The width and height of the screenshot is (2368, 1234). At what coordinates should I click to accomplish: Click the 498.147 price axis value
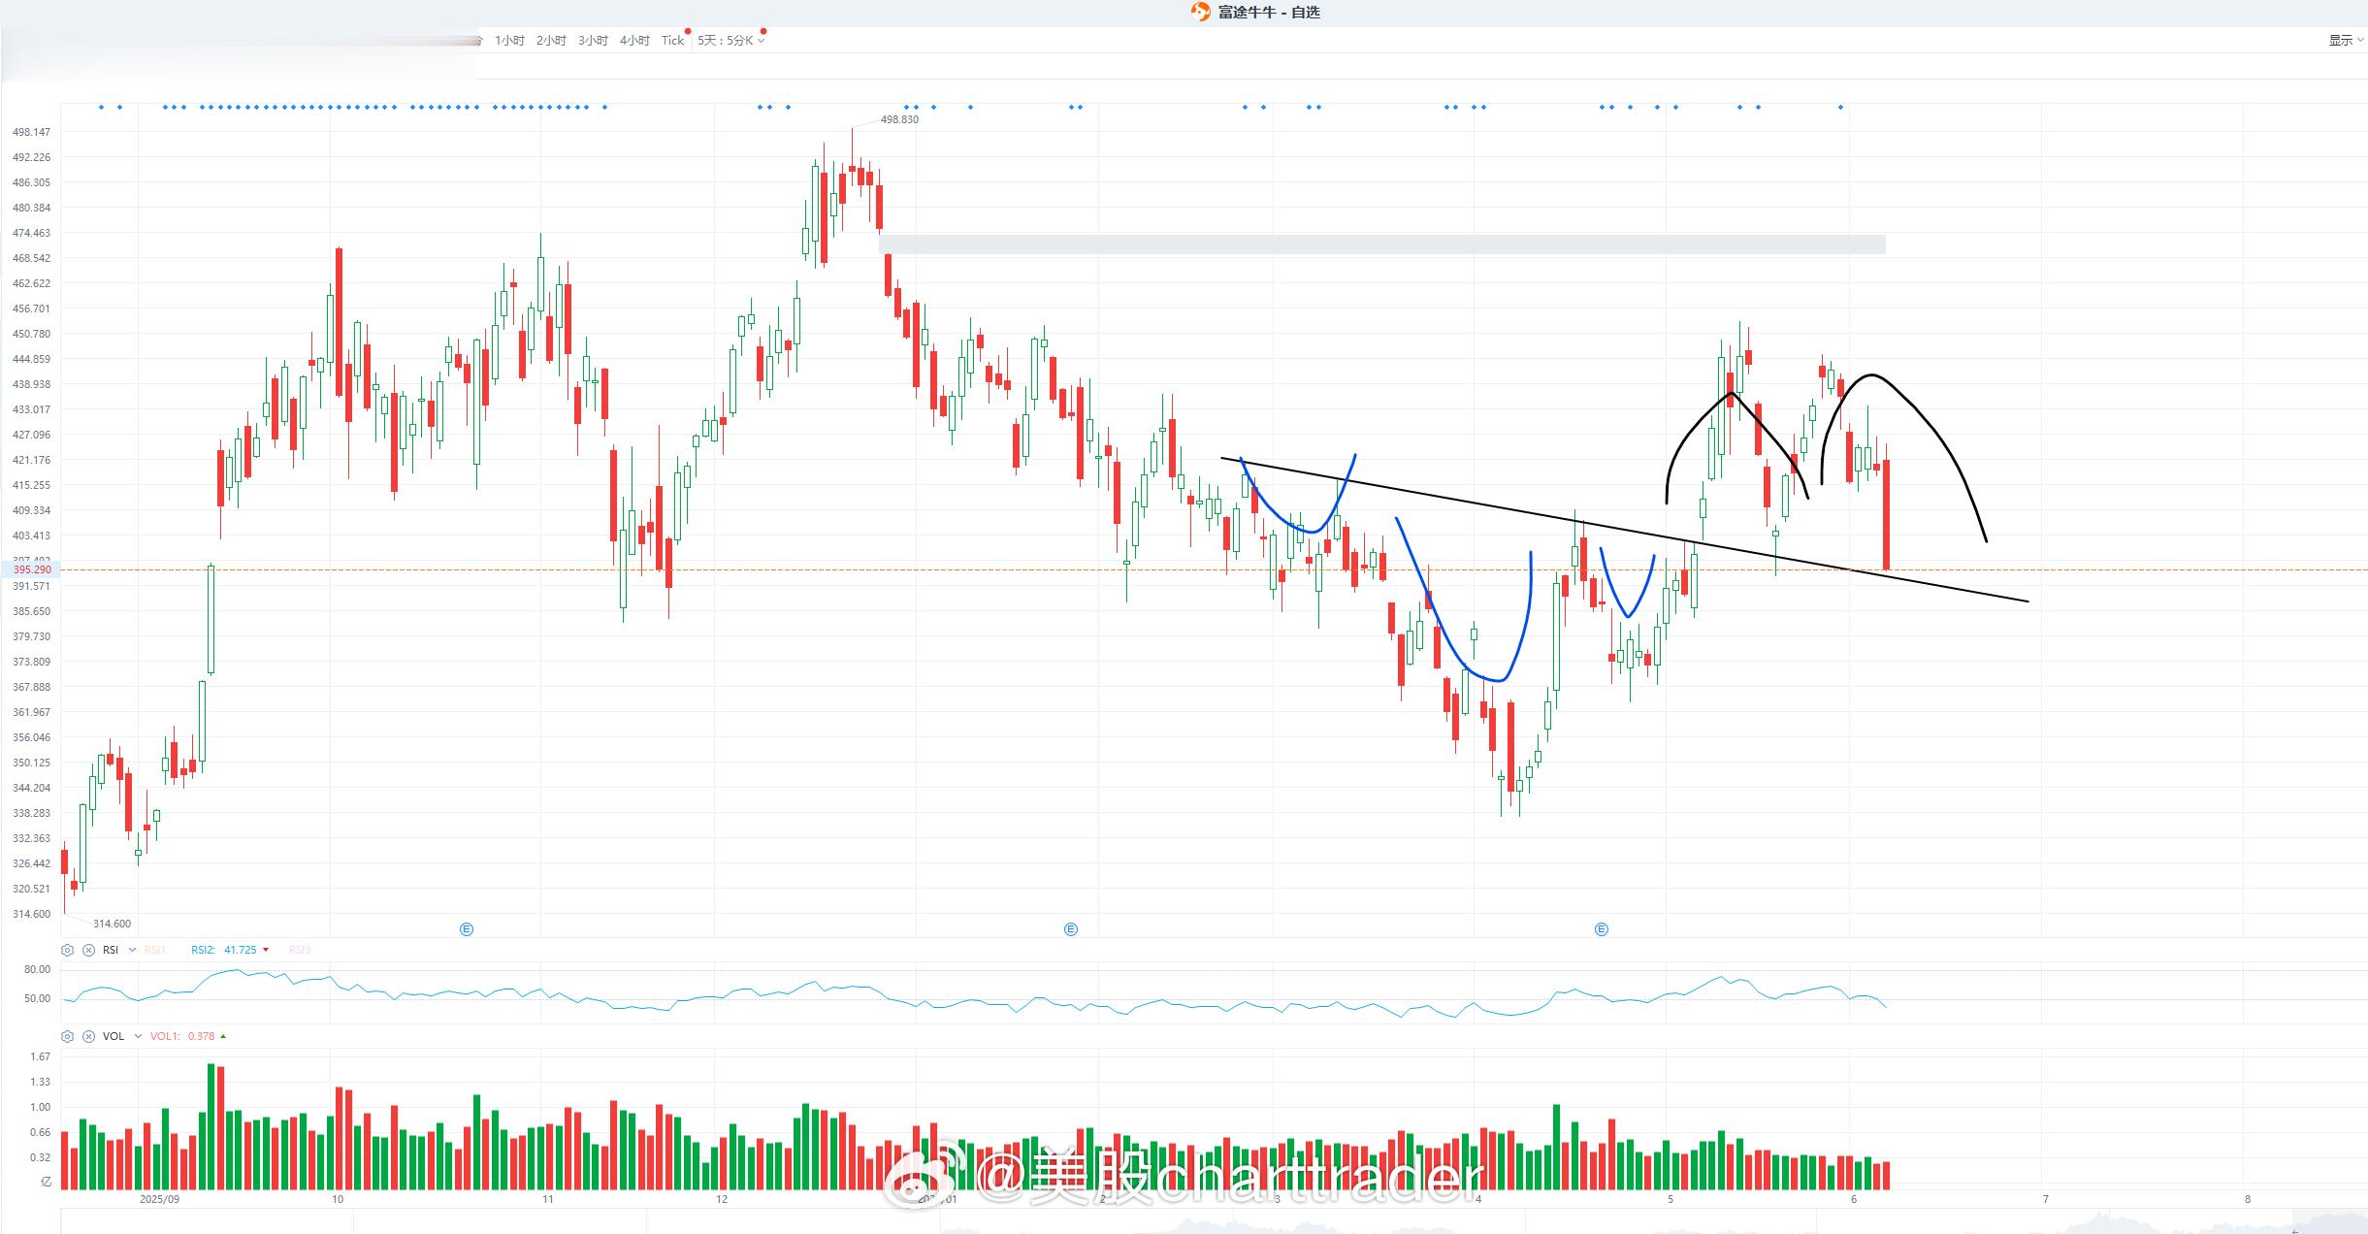click(x=31, y=132)
